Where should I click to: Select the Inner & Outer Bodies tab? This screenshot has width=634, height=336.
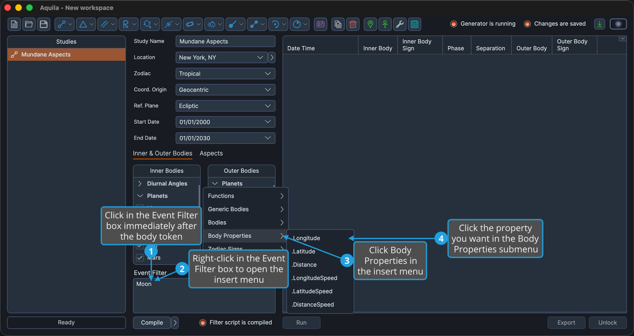point(162,153)
